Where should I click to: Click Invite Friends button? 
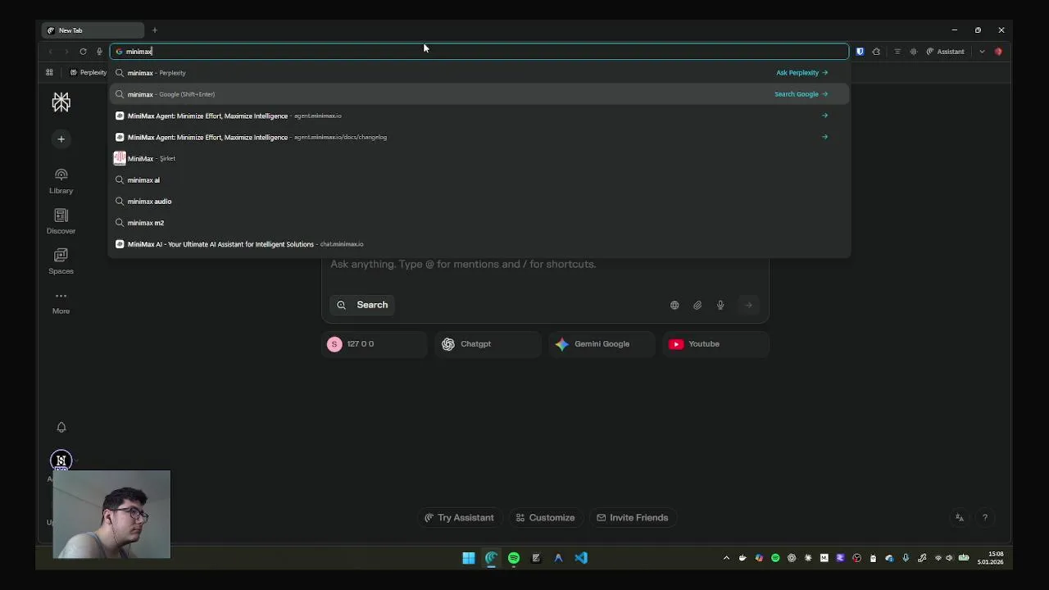[632, 518]
